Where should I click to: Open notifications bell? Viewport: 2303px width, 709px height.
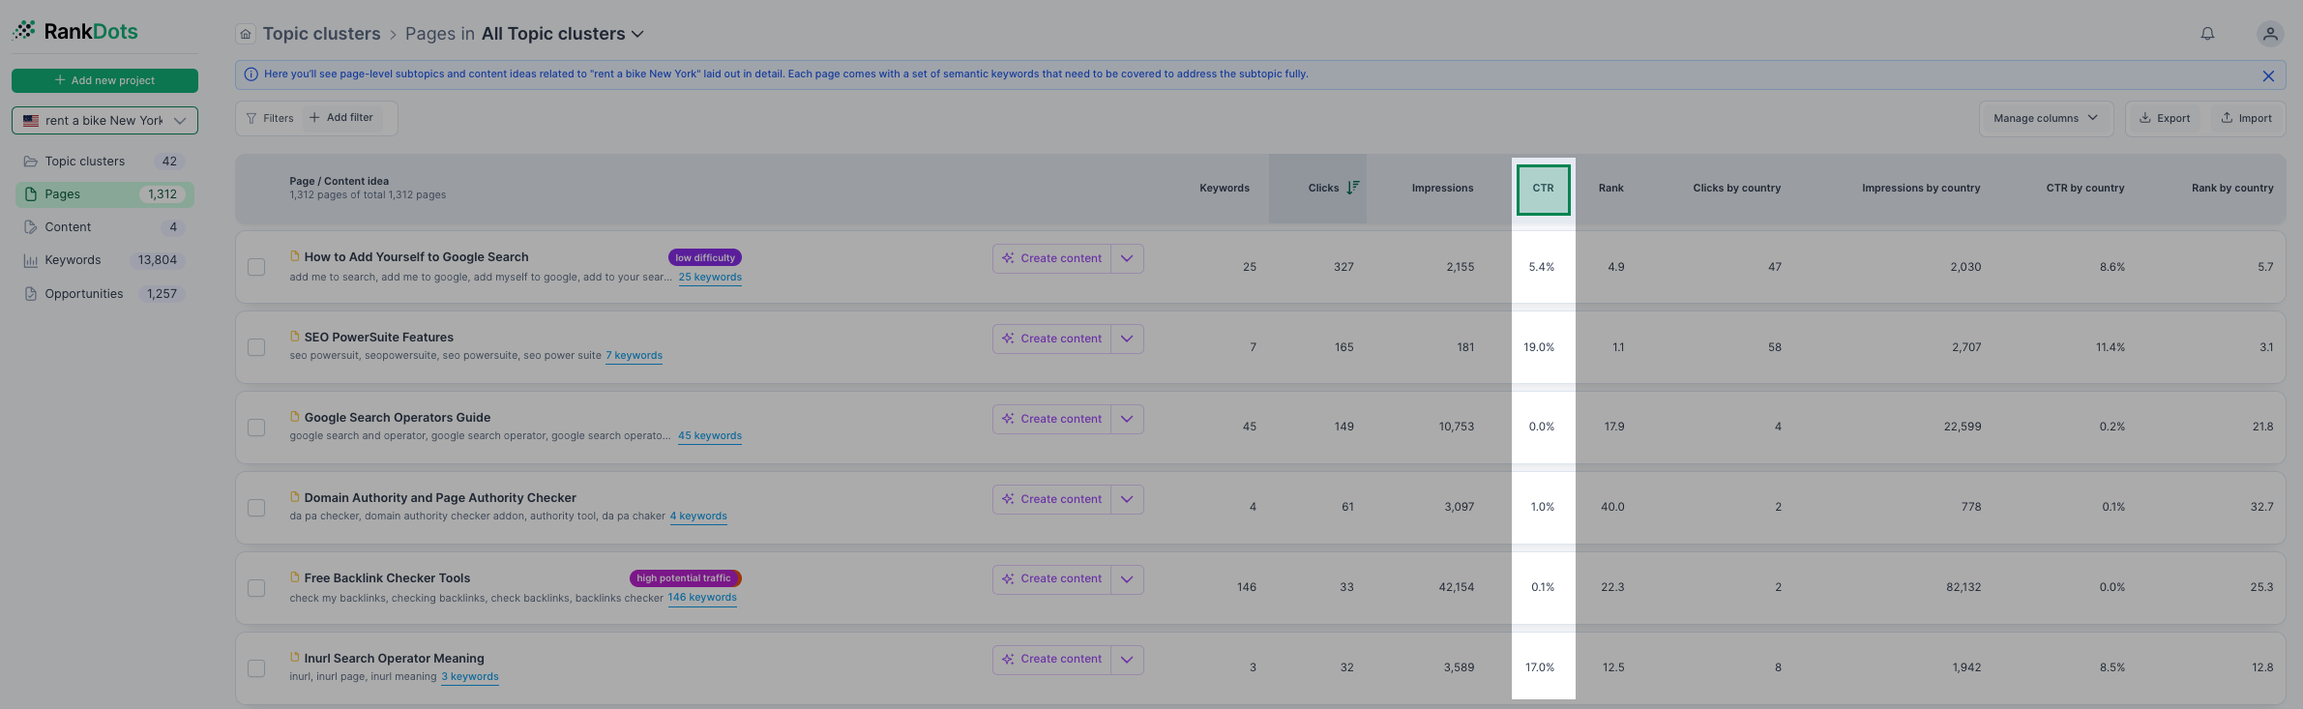[2207, 34]
